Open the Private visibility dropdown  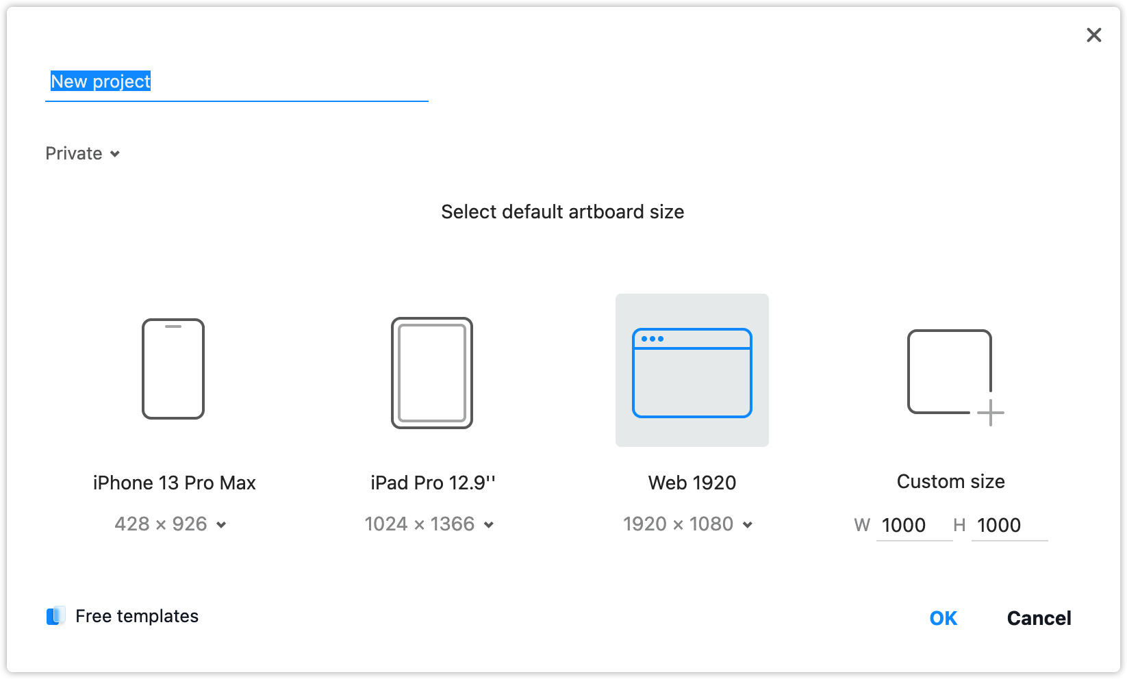pos(83,153)
